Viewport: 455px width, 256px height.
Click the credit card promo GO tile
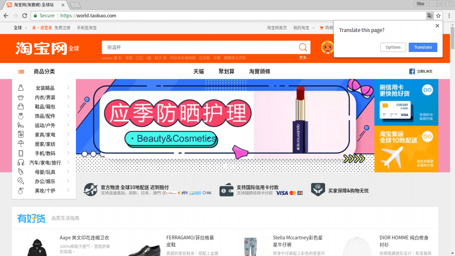pyautogui.click(x=406, y=102)
